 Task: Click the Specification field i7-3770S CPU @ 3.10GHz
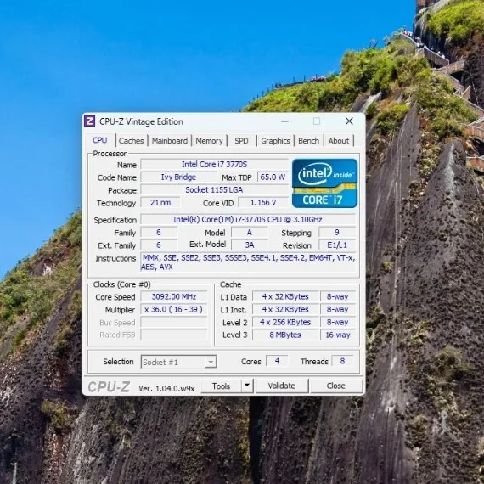coord(248,219)
